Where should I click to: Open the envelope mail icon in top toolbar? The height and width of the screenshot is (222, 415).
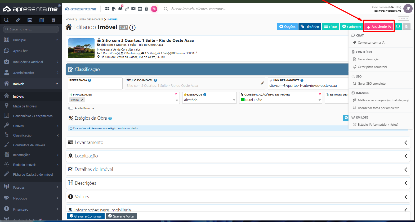coord(133,9)
